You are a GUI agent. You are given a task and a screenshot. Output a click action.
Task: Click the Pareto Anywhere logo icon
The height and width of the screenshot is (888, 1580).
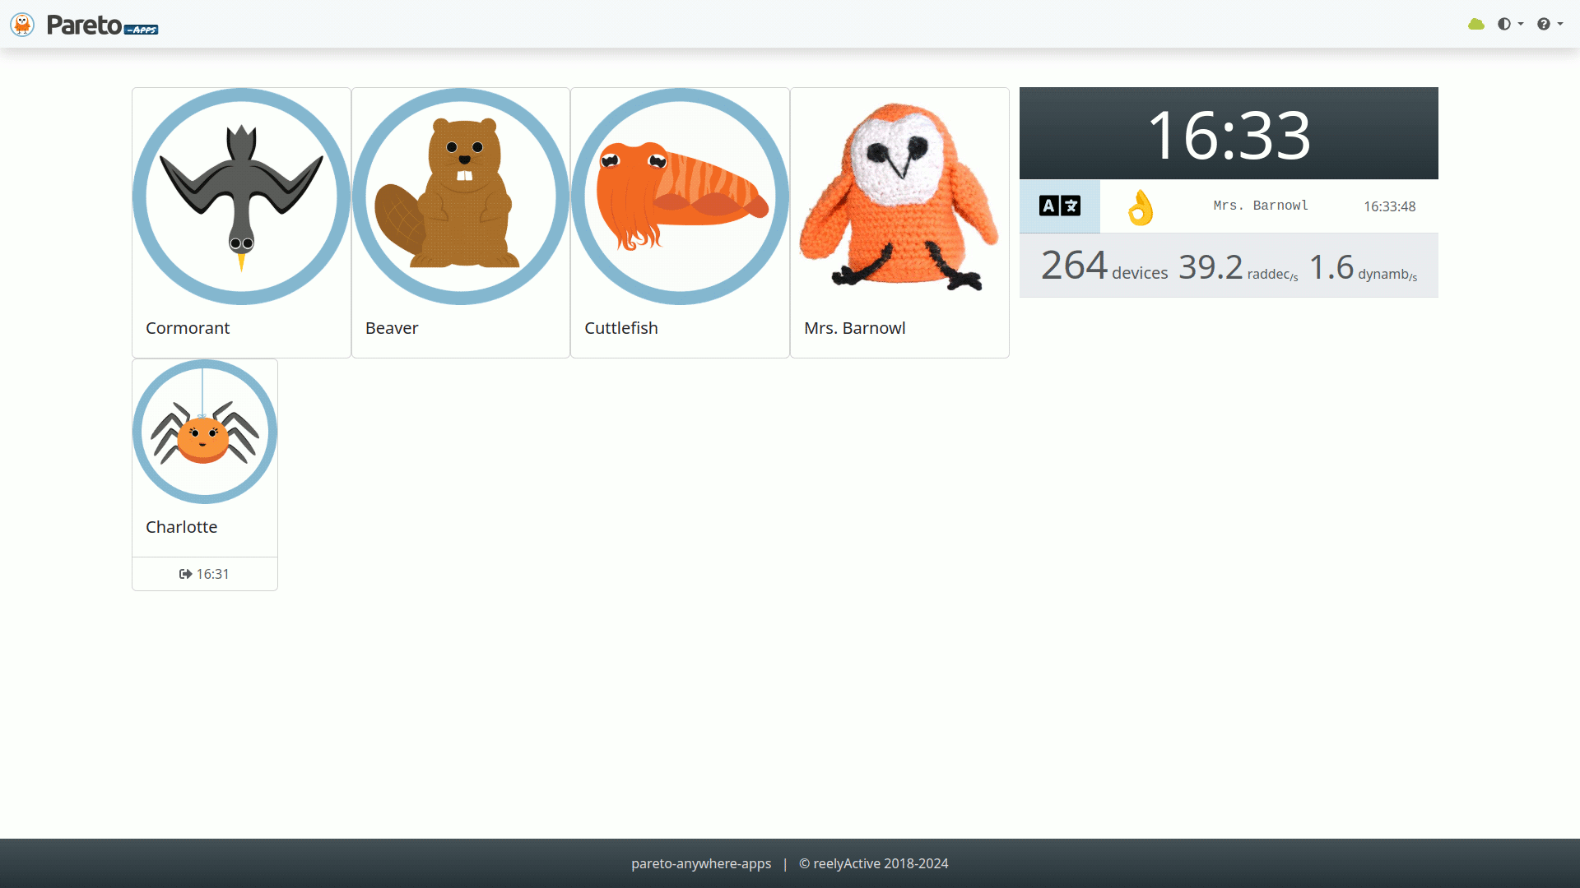pos(21,24)
